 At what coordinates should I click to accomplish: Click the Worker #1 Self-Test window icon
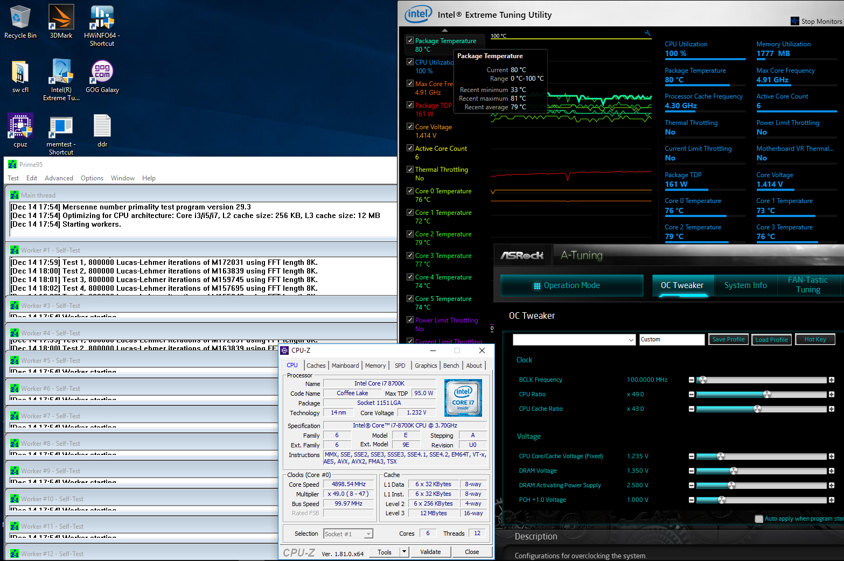point(15,250)
